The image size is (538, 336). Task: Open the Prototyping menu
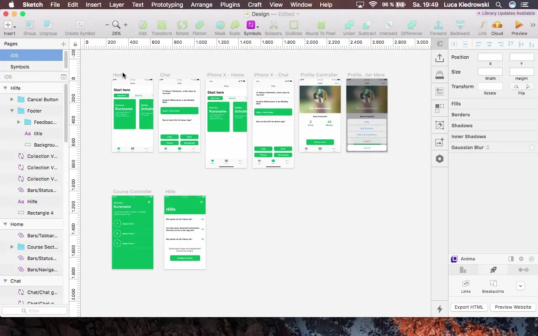[x=167, y=5]
